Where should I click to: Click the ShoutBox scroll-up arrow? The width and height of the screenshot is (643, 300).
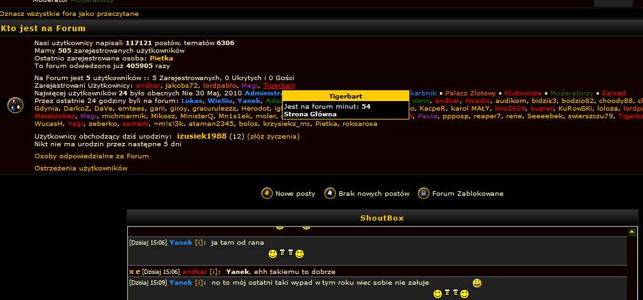click(632, 231)
